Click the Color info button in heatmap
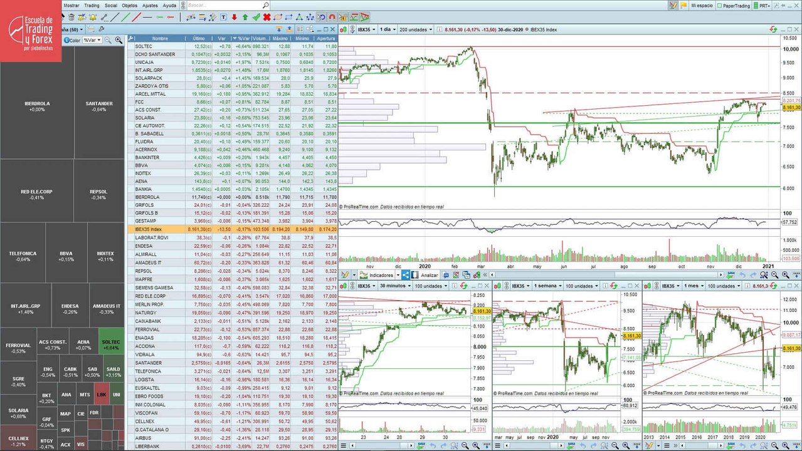 click(71, 40)
